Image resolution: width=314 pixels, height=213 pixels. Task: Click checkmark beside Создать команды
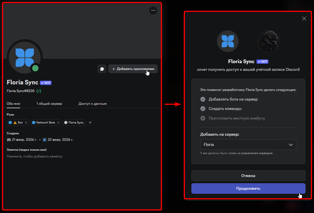coord(203,108)
